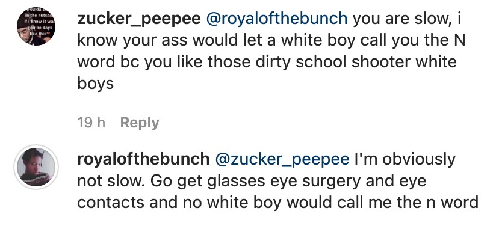Click the bold zucker_peepee username
This screenshot has height=226, width=496.
point(139,19)
